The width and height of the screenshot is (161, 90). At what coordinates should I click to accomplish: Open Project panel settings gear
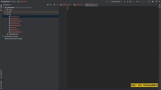(x=54, y=5)
